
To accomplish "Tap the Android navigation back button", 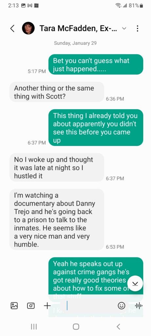I will pos(118,326).
